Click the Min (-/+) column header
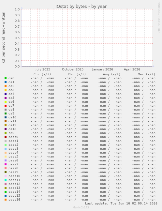 tap(77, 74)
